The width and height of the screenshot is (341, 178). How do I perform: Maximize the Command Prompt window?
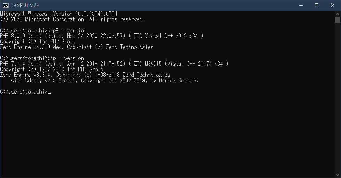[x=317, y=5]
